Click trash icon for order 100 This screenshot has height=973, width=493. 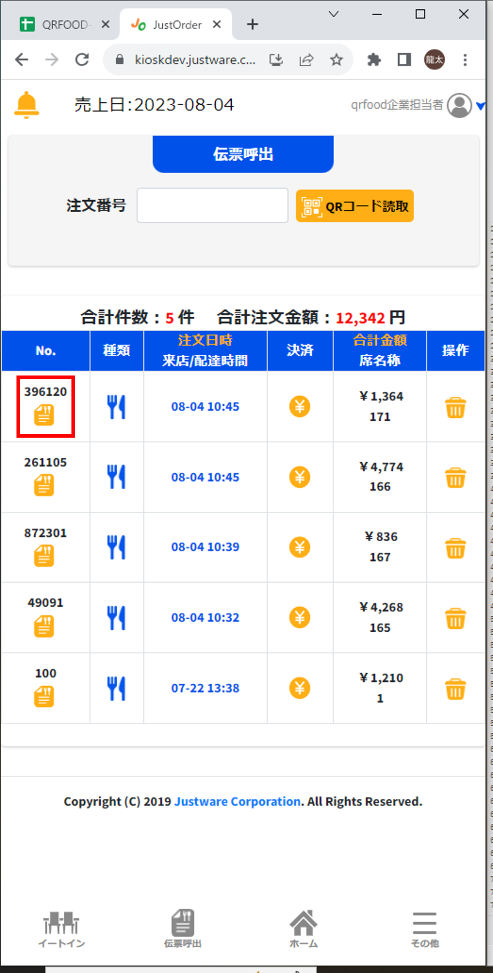(455, 689)
